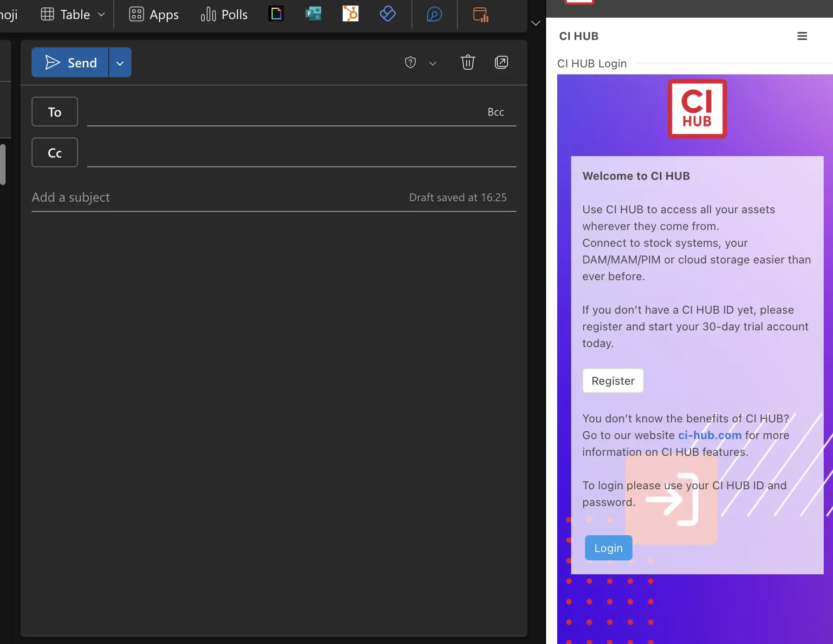The height and width of the screenshot is (644, 833).
Task: Click Register in CI HUB panel
Action: click(613, 381)
